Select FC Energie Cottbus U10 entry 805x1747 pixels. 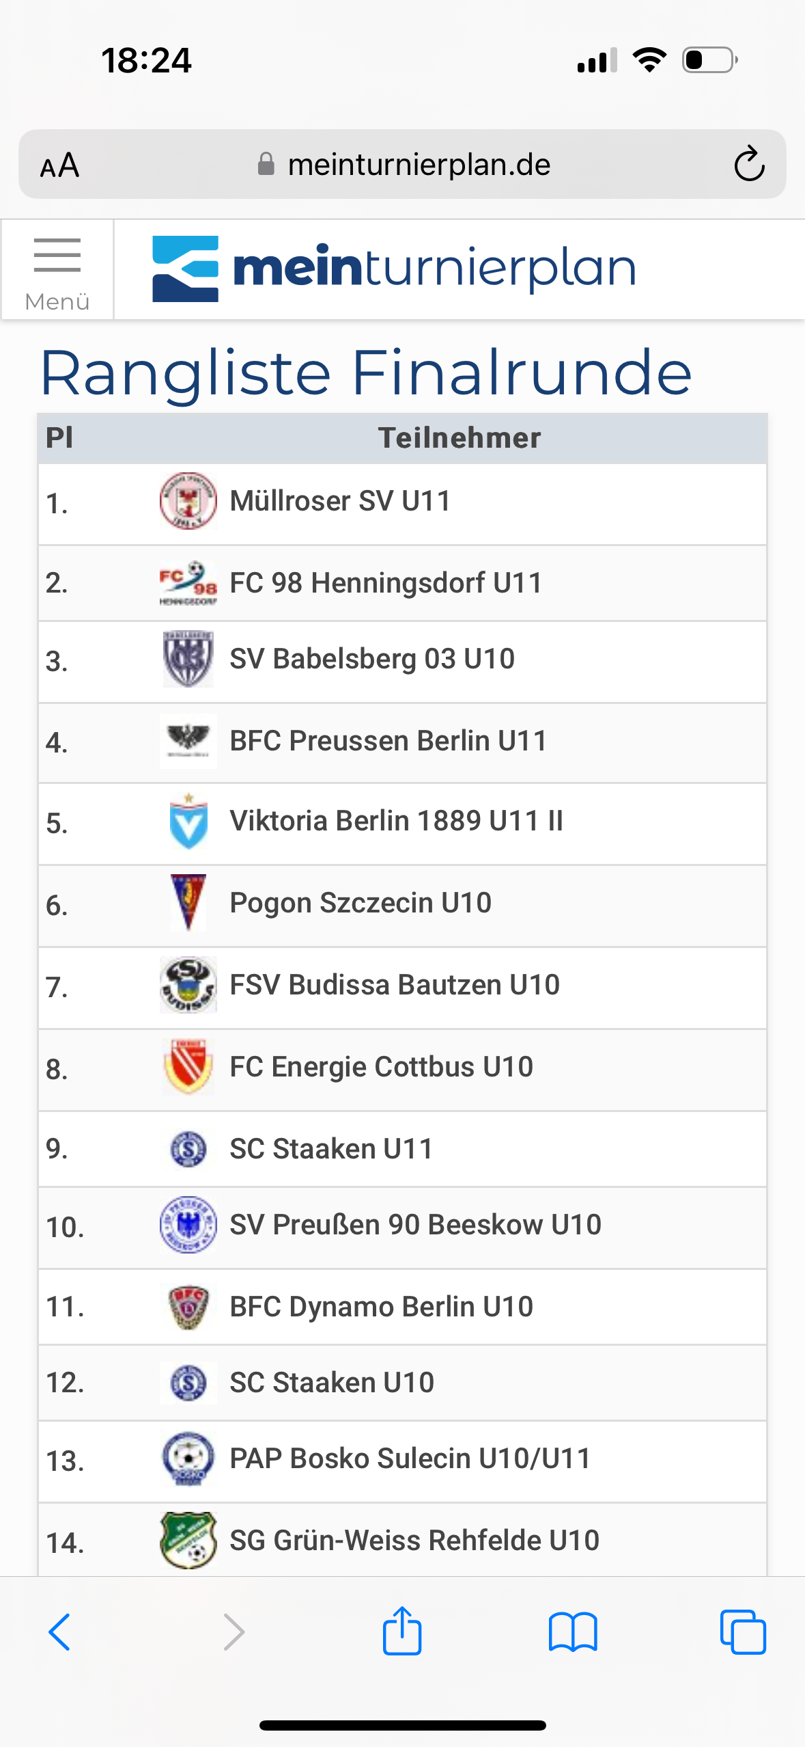(402, 1070)
